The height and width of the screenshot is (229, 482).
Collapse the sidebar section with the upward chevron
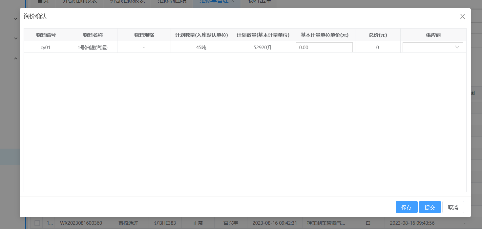(15, 58)
